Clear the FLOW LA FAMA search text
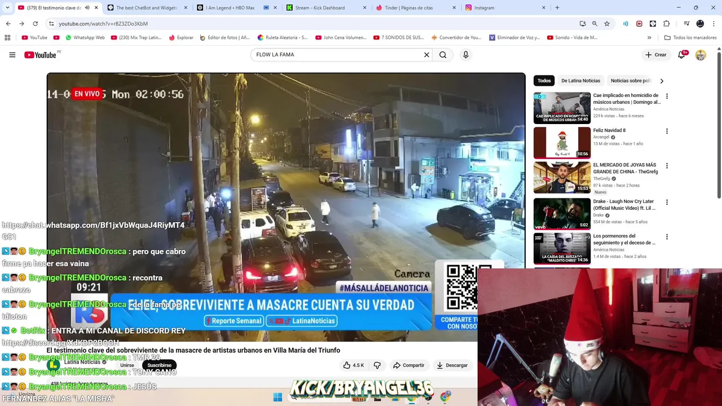The width and height of the screenshot is (722, 406). coord(426,55)
